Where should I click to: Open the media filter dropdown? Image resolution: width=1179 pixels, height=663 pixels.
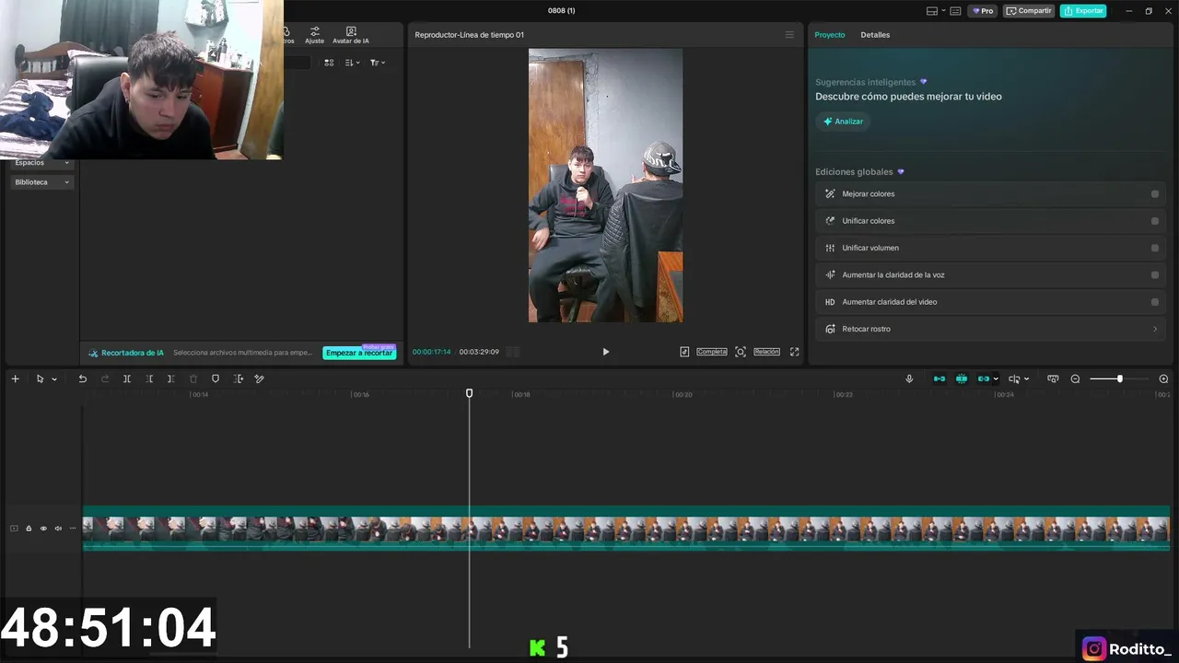pyautogui.click(x=378, y=63)
